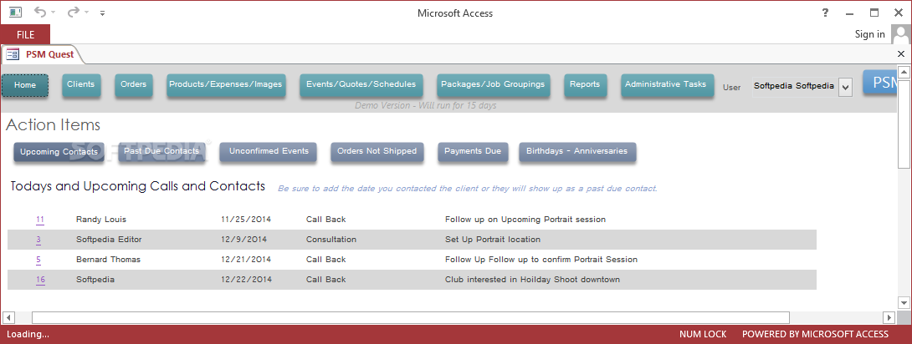Image resolution: width=912 pixels, height=344 pixels.
Task: Click vertical scrollbar down arrow
Action: [904, 302]
